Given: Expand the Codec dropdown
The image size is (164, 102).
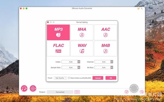Looking at the screenshot, I should coord(71,62).
